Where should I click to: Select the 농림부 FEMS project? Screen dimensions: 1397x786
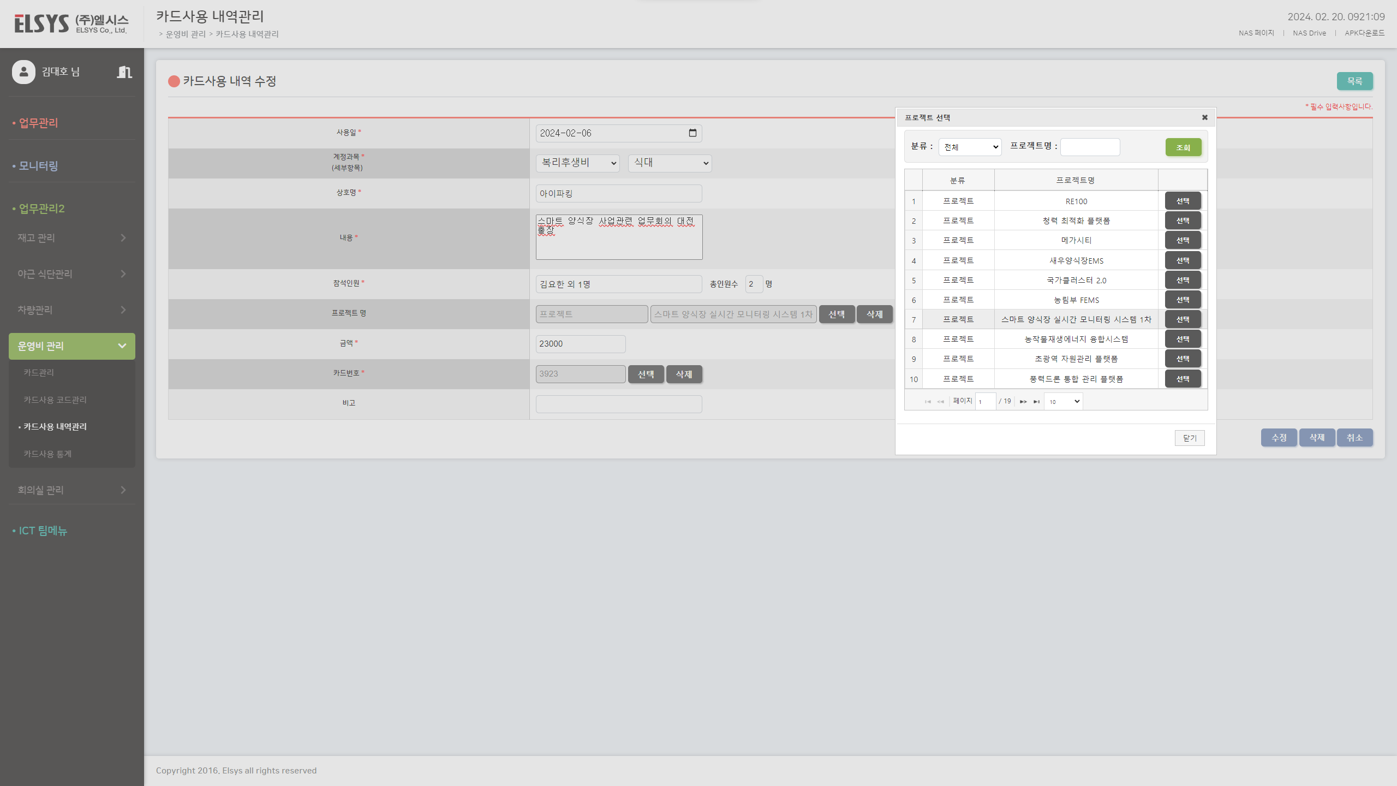[1183, 300]
